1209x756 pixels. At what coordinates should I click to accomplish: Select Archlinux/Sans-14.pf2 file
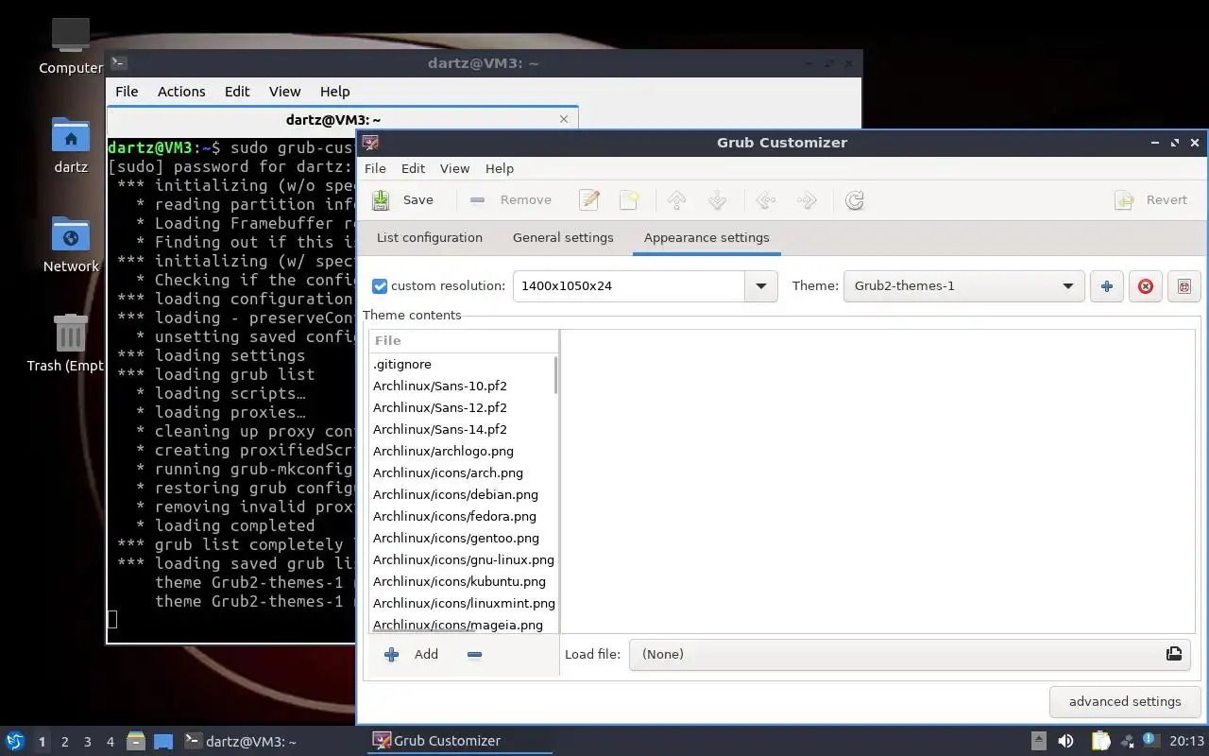click(462, 429)
